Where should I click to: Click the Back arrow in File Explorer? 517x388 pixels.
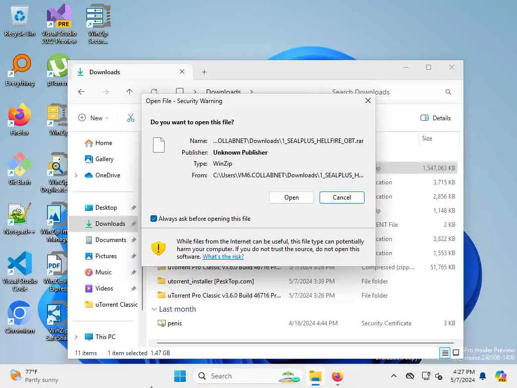(x=81, y=92)
